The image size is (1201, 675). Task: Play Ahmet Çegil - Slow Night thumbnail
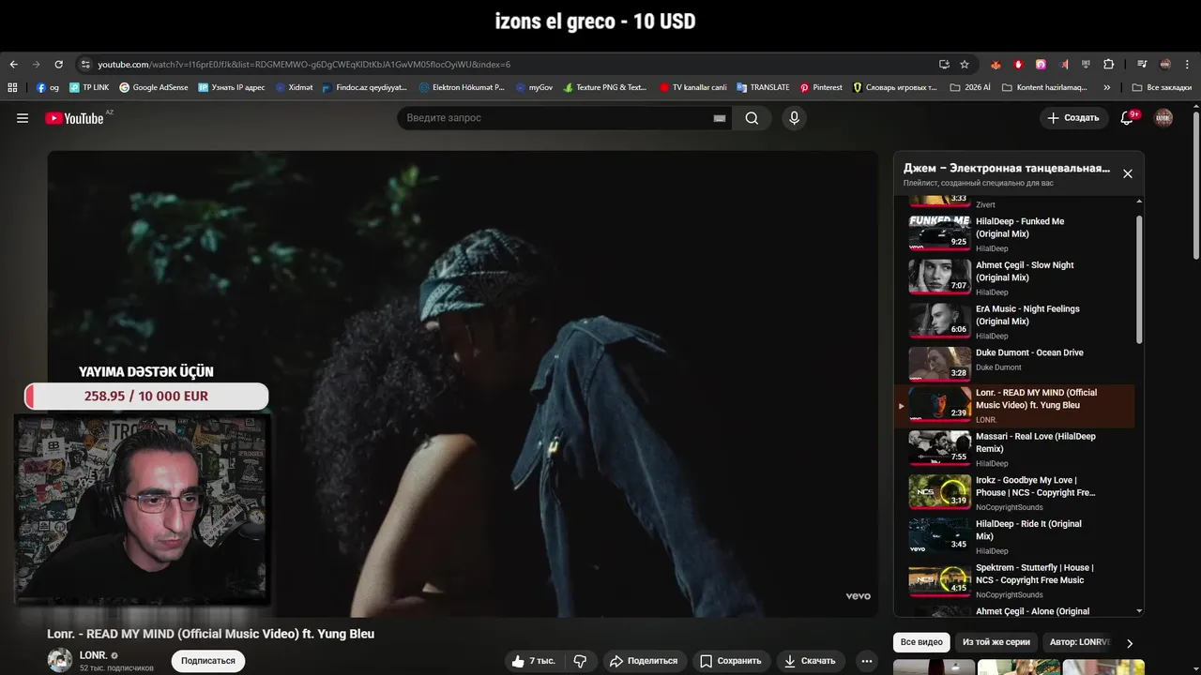939,277
